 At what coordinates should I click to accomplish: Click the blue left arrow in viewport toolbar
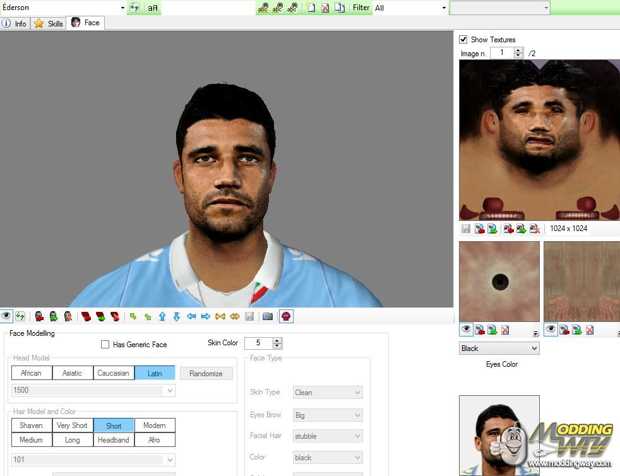191,316
